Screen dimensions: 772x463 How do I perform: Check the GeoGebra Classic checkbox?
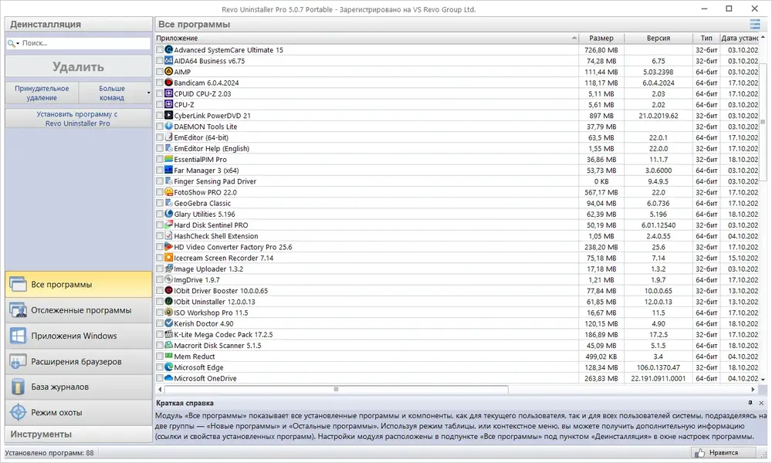tap(160, 203)
